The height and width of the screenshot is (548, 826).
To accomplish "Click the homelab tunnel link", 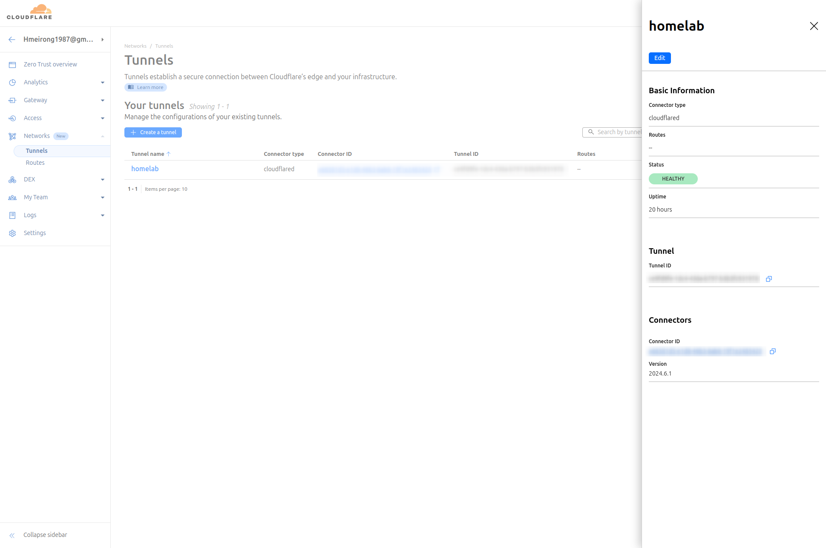I will (145, 169).
